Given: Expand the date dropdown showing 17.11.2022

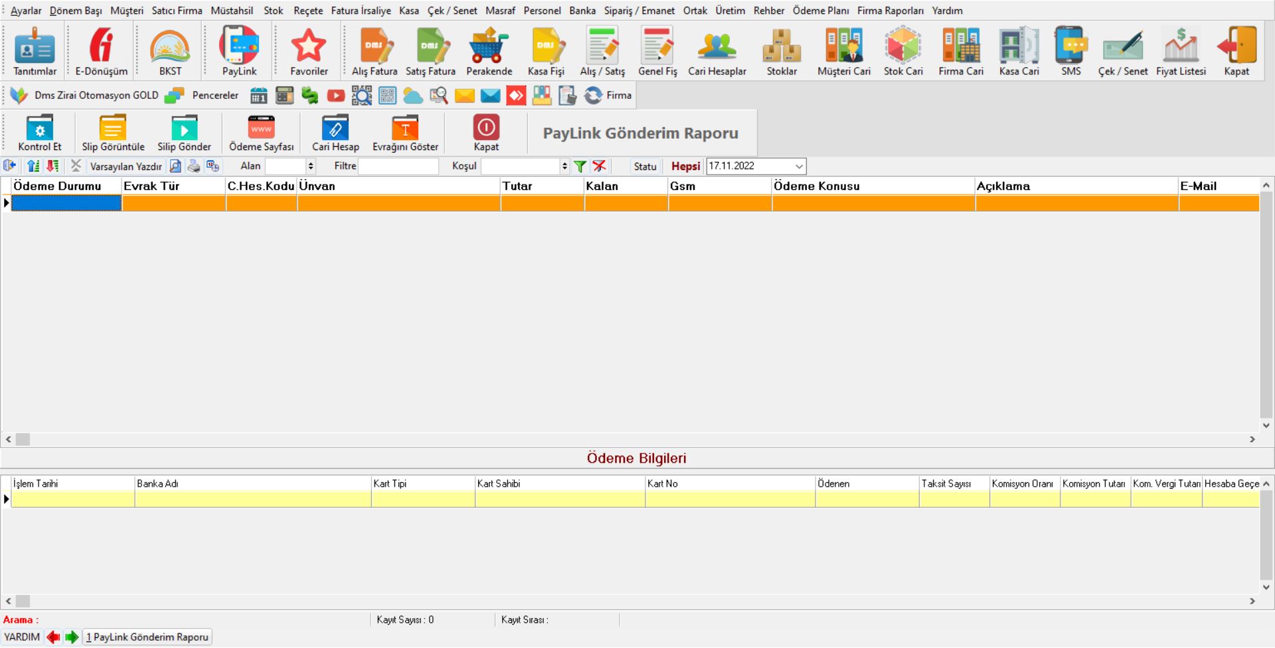Looking at the screenshot, I should pos(799,167).
